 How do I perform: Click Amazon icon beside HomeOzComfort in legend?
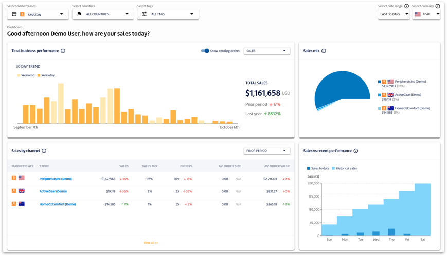[x=384, y=108]
